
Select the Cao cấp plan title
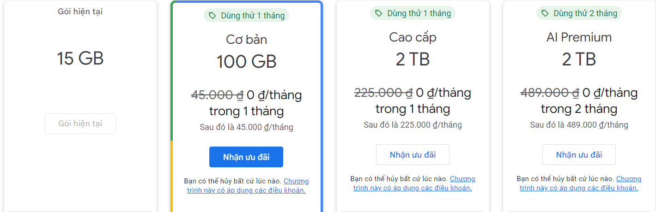coord(413,37)
